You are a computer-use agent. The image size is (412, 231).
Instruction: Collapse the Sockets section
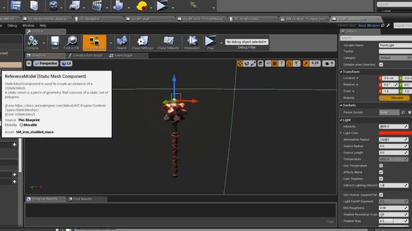(x=341, y=105)
